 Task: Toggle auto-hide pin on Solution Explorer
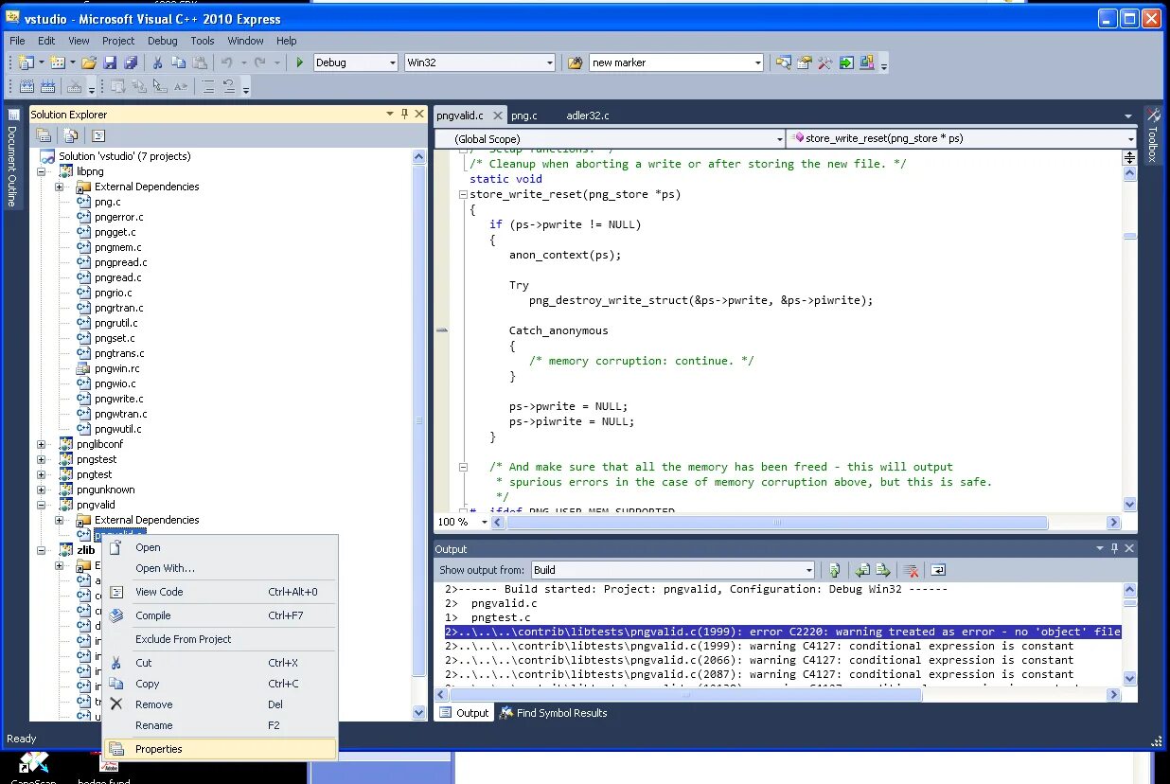(404, 114)
